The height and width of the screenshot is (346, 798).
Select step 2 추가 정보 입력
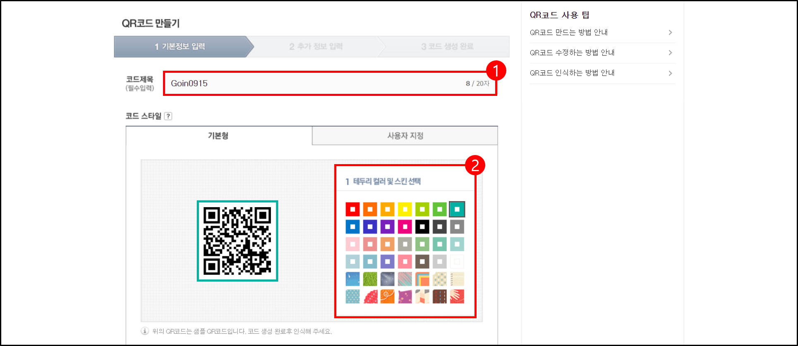[316, 46]
